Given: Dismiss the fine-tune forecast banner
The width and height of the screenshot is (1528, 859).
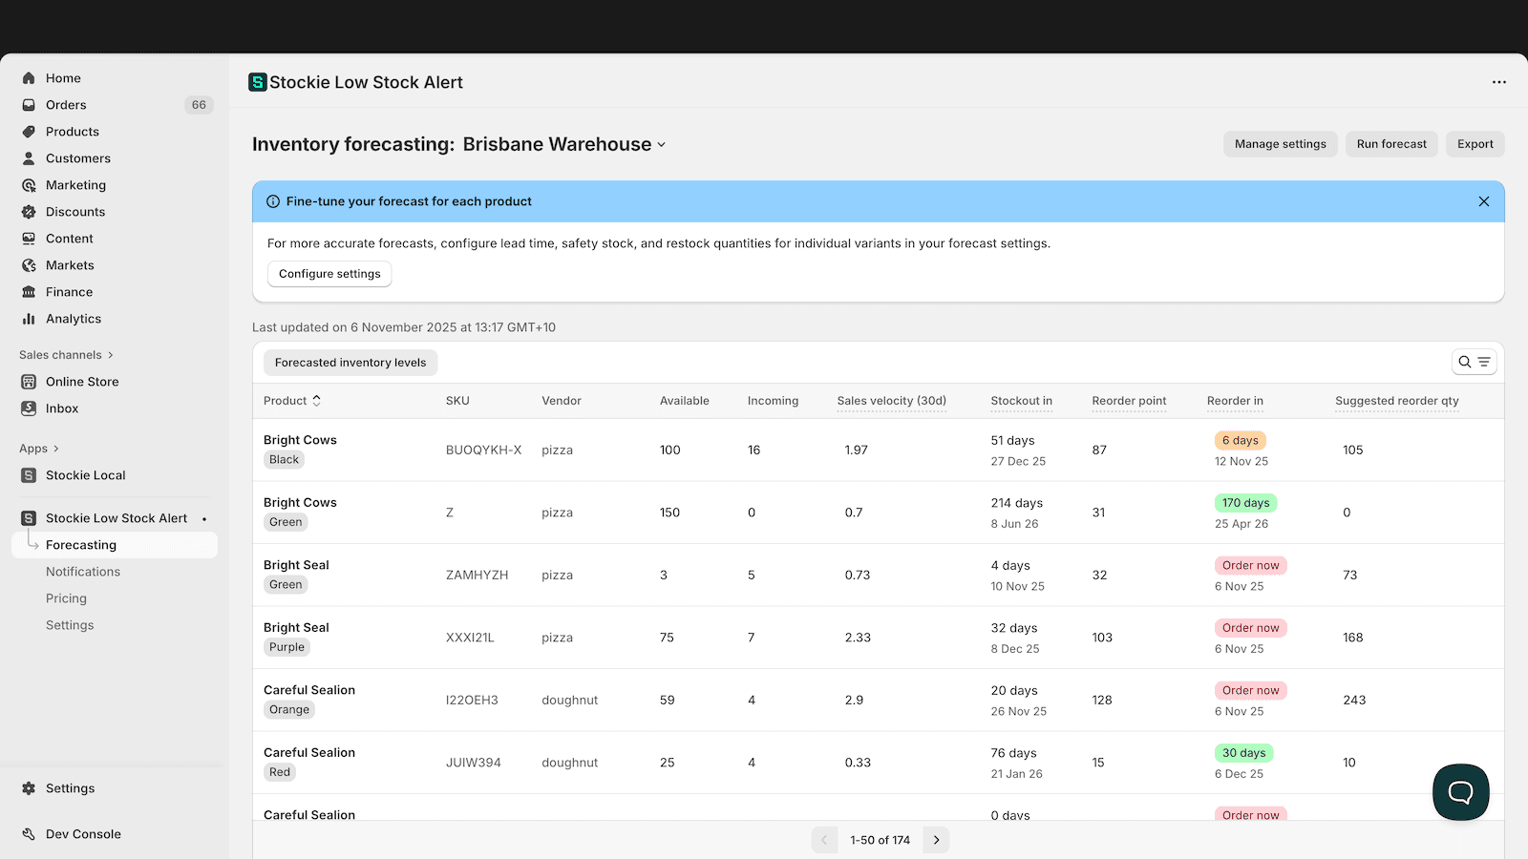Looking at the screenshot, I should (1483, 201).
